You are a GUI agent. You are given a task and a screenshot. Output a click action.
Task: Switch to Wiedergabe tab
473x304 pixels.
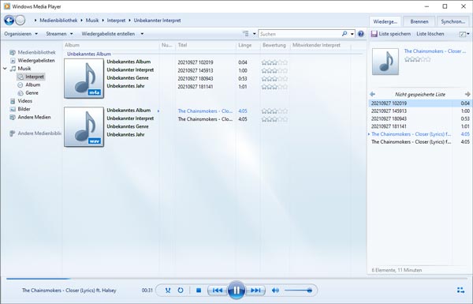(x=385, y=21)
